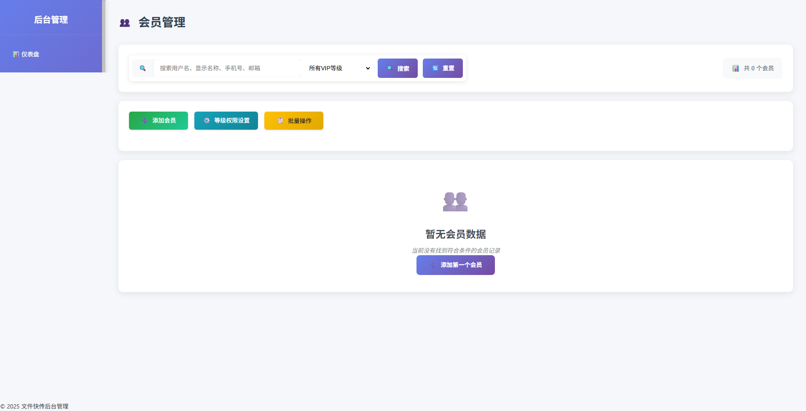806x411 pixels.
Task: Click the large empty-state members icon
Action: [455, 202]
